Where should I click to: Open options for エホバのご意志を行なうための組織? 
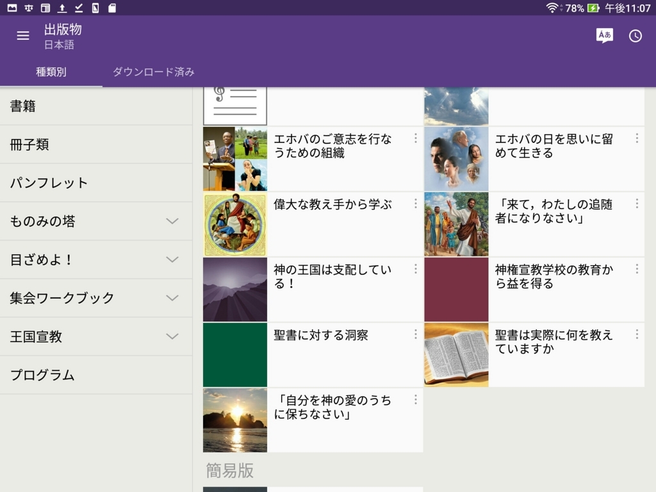[415, 138]
